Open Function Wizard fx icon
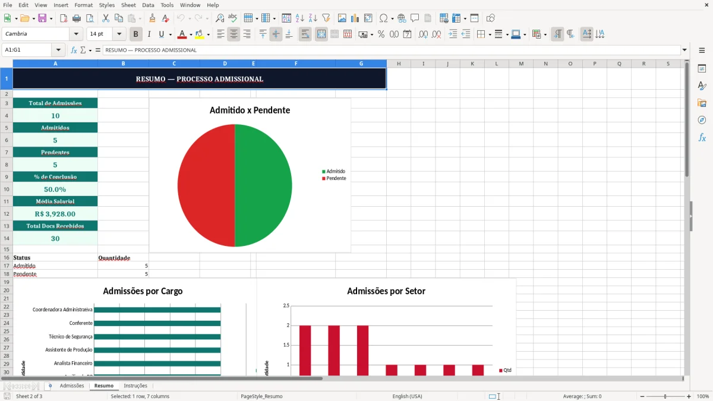The image size is (713, 401). pos(74,50)
